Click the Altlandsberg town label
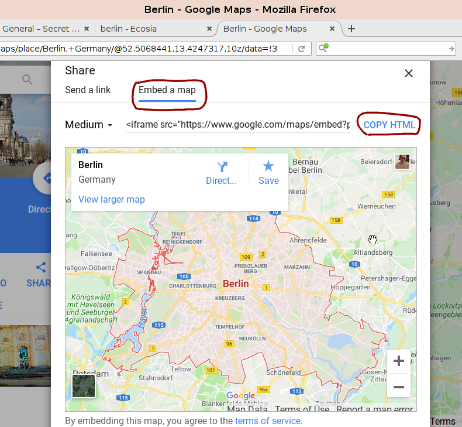Screen dimensions: 462x427 (373, 252)
